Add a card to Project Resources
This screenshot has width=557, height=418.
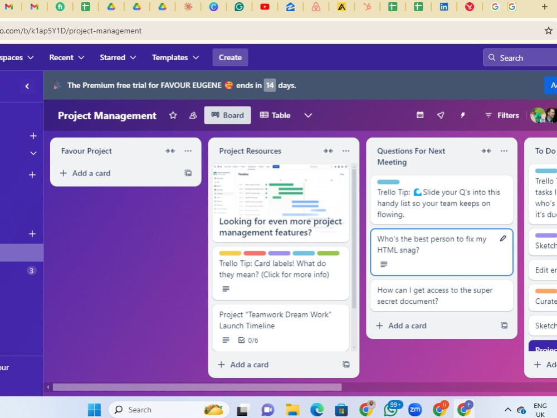(243, 364)
